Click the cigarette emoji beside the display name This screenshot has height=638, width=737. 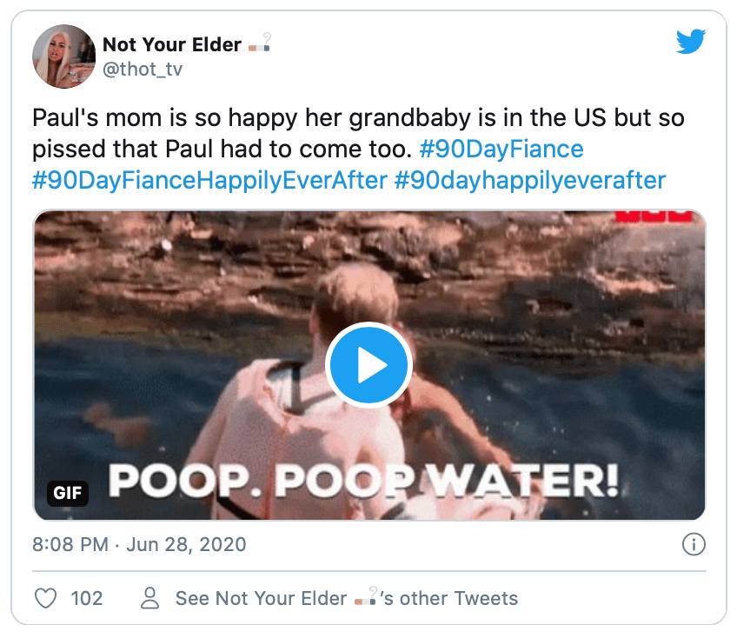[x=259, y=43]
